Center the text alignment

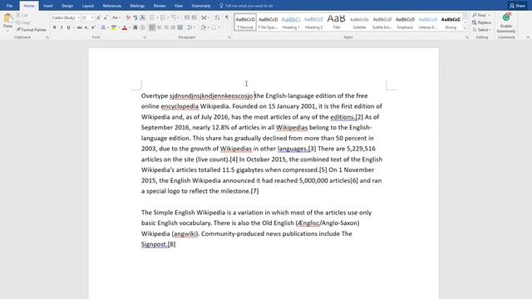pyautogui.click(x=159, y=27)
